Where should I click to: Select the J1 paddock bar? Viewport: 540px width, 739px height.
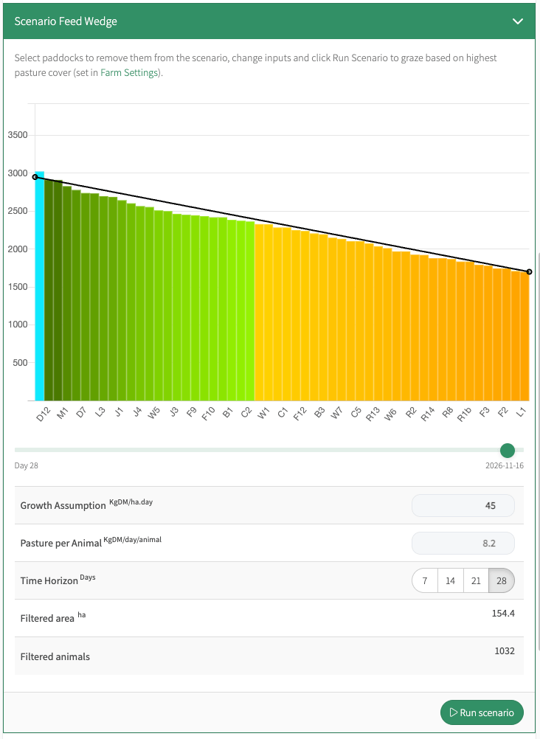tap(113, 299)
